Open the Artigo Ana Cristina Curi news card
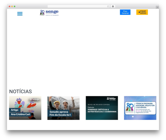The height and width of the screenshot is (140, 166). (25, 108)
